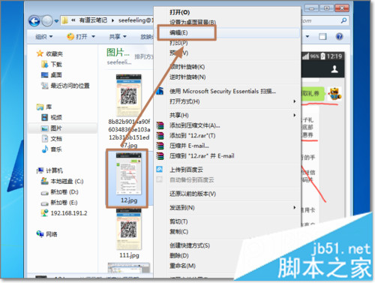Expand 共享(H) submenu in context menu

pyautogui.click(x=179, y=115)
